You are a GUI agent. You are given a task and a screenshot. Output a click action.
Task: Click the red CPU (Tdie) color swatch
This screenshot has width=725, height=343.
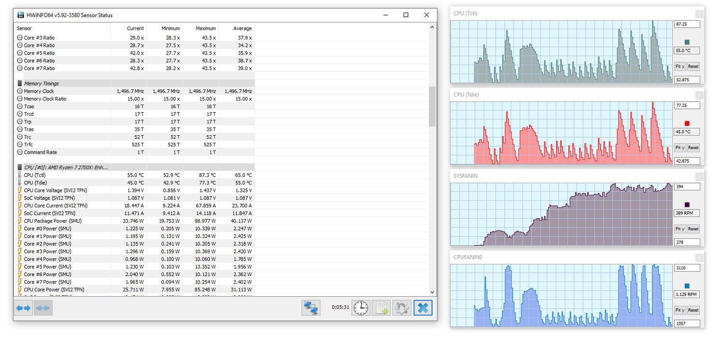tap(687, 123)
